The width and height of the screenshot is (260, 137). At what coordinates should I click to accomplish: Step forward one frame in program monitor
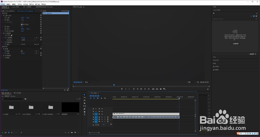[145, 89]
